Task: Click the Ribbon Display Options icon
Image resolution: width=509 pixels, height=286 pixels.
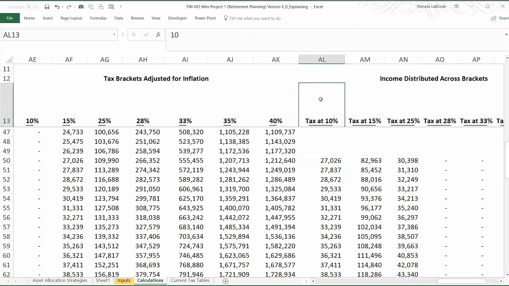Action: point(457,7)
